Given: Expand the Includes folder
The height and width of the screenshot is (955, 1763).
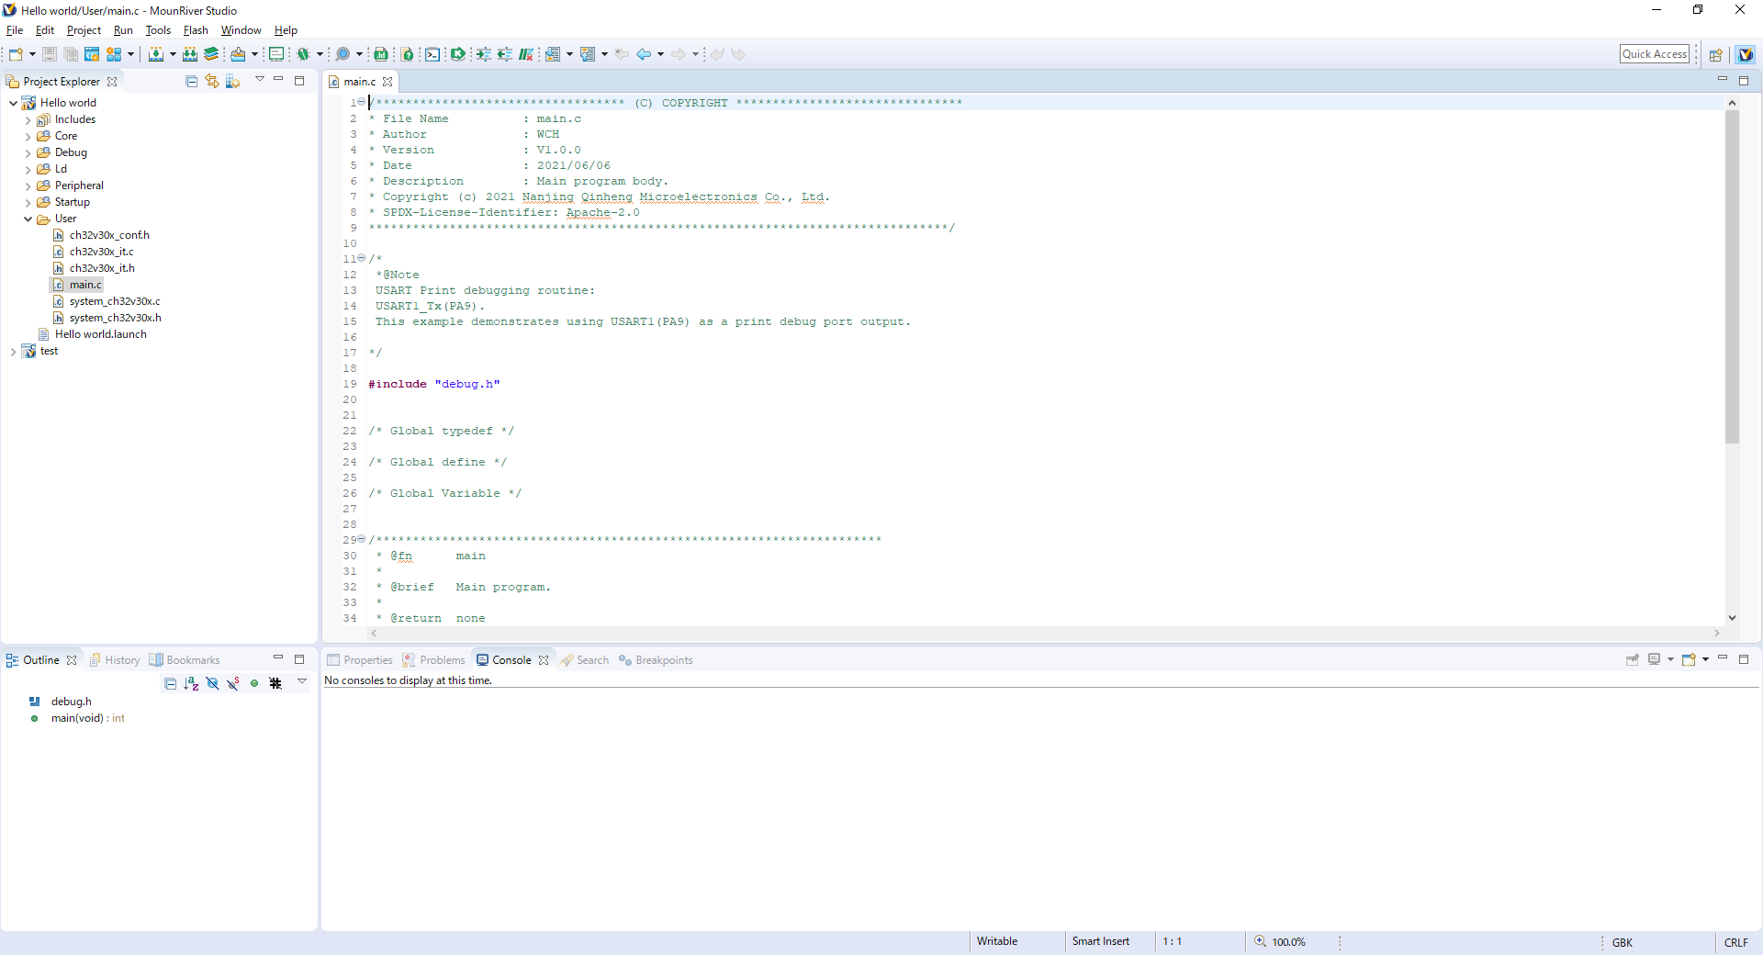Looking at the screenshot, I should (28, 120).
